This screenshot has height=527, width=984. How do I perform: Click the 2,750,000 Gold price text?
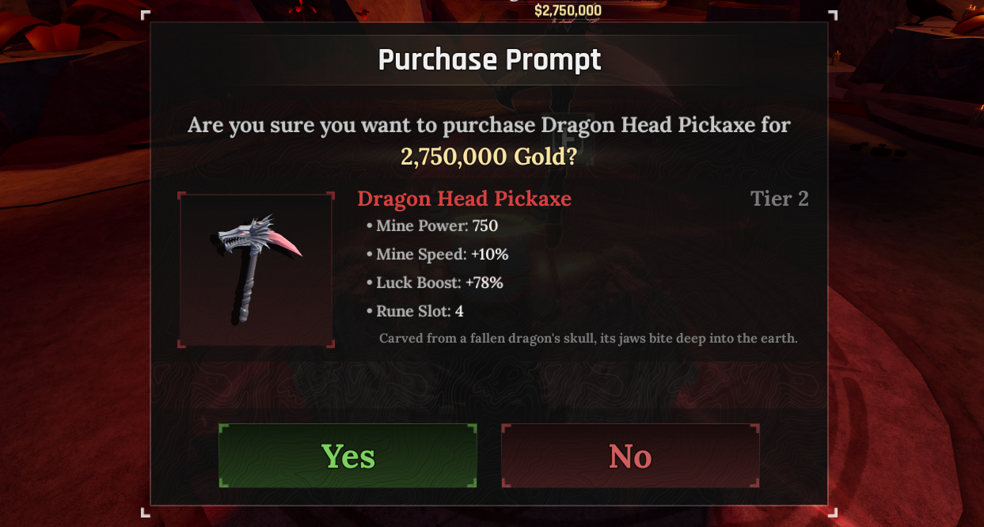tap(488, 156)
